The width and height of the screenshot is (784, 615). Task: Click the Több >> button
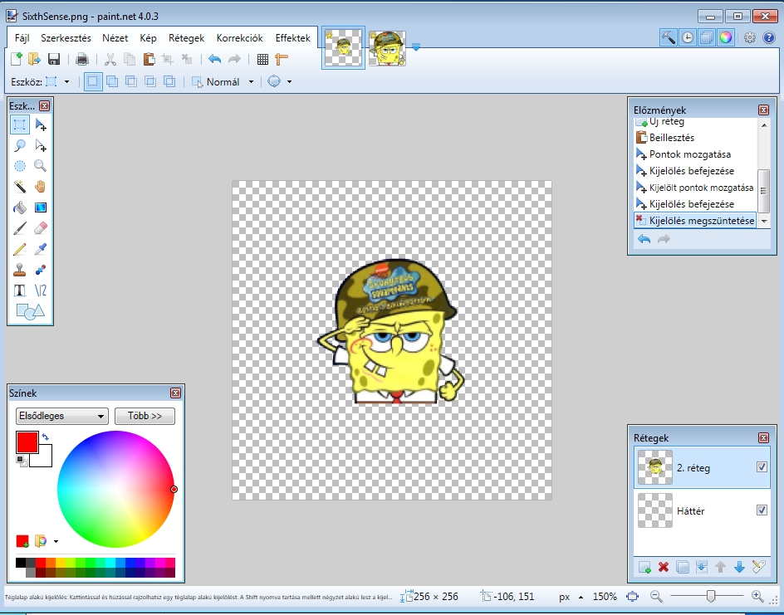tap(145, 416)
